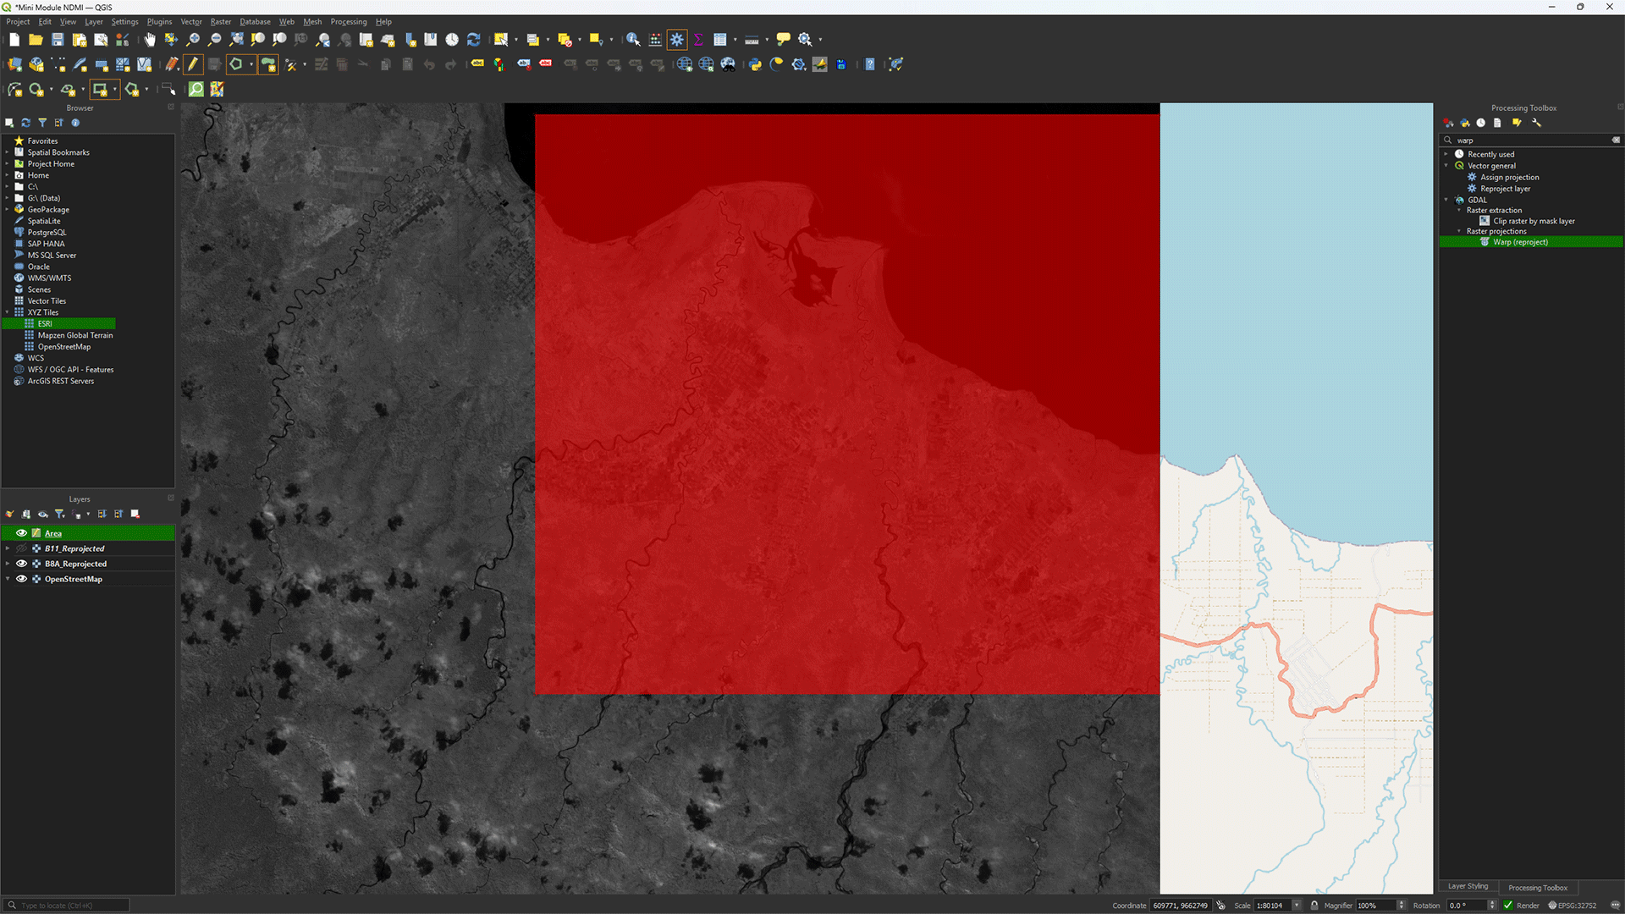Screen dimensions: 1625x914
Task: Click the Refresh map icon
Action: click(474, 39)
